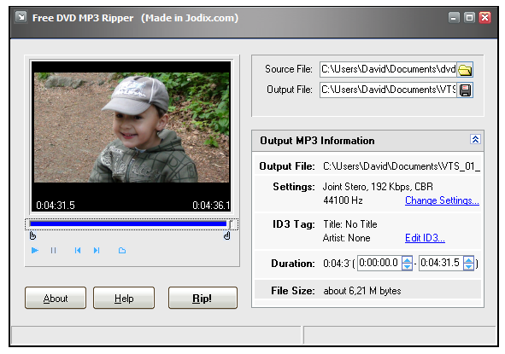
Task: Click the Output File path field
Action: pyautogui.click(x=388, y=90)
